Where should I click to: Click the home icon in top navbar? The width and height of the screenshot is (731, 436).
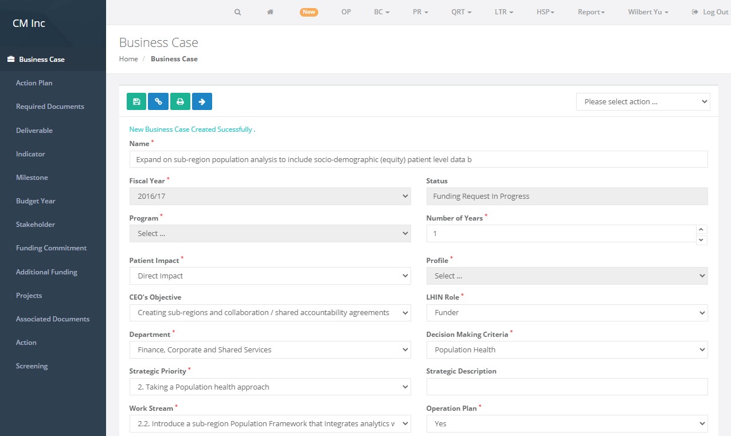click(x=270, y=12)
